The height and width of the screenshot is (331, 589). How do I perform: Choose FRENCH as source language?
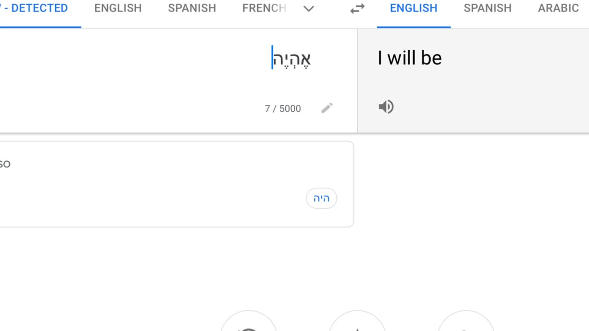(264, 8)
